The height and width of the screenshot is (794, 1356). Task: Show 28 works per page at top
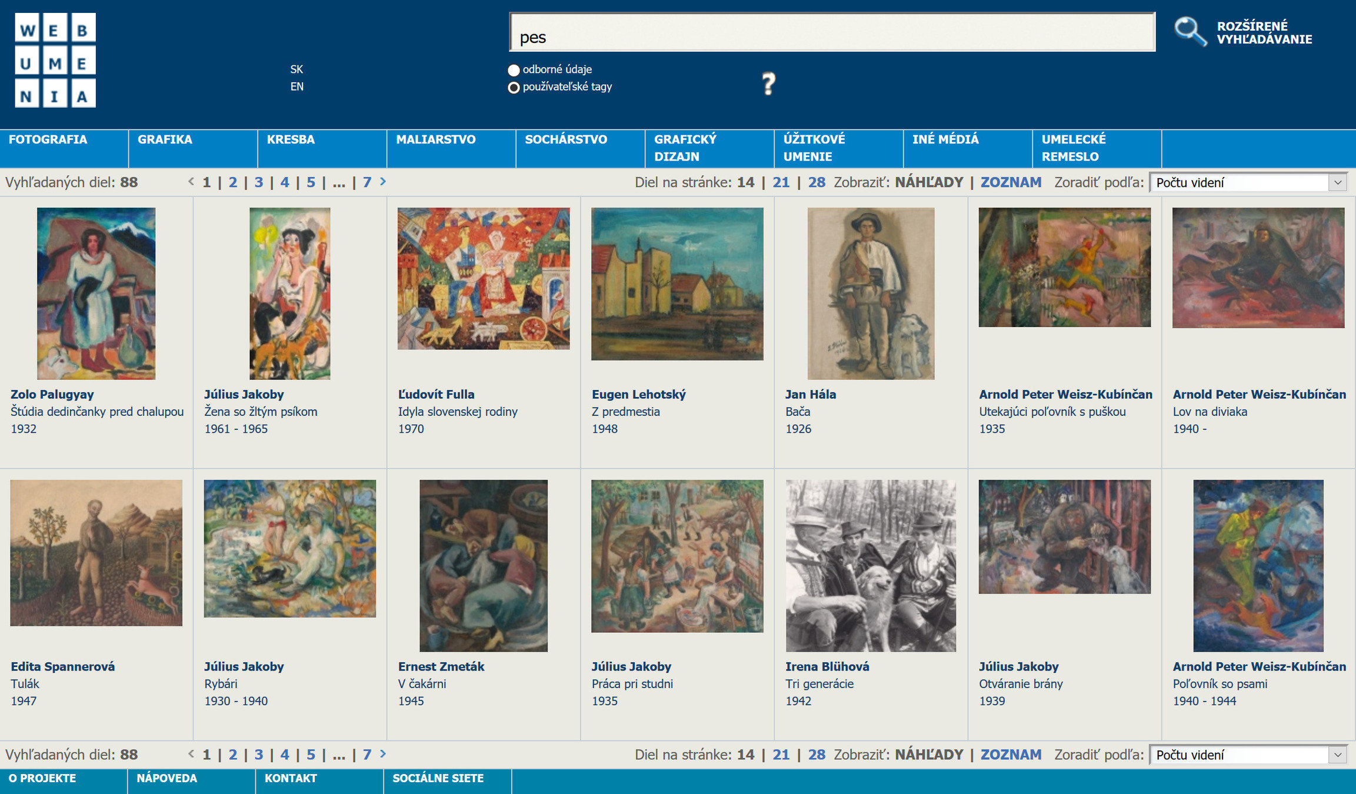pyautogui.click(x=816, y=182)
